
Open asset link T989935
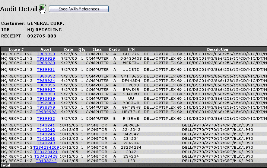(x=46, y=85)
